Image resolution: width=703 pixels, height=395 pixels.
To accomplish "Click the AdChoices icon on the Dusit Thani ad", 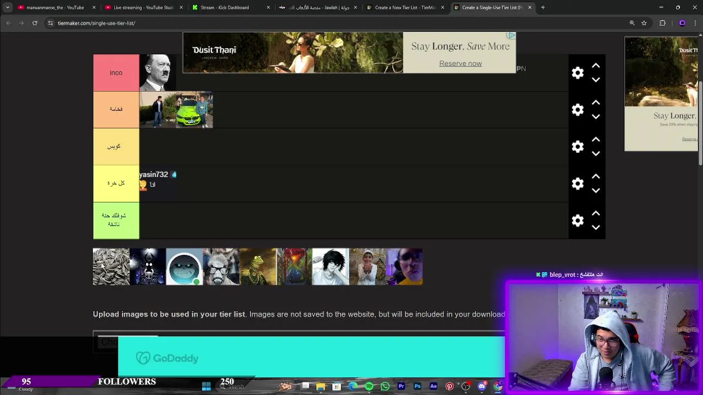I will (x=511, y=36).
